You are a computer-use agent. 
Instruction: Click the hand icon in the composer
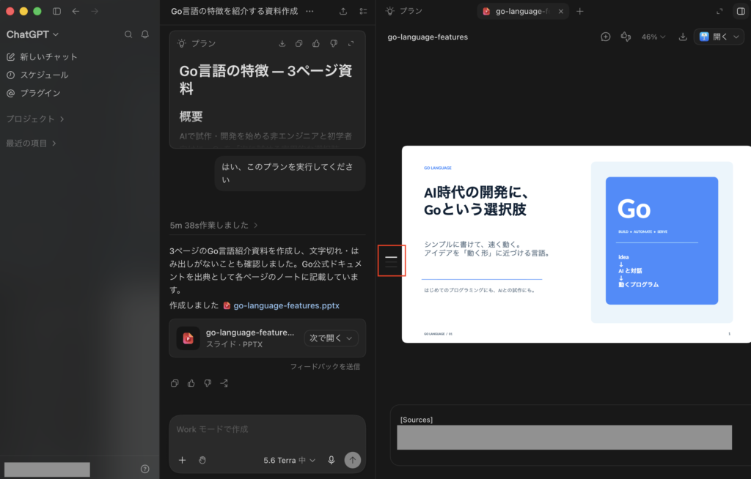click(x=202, y=461)
